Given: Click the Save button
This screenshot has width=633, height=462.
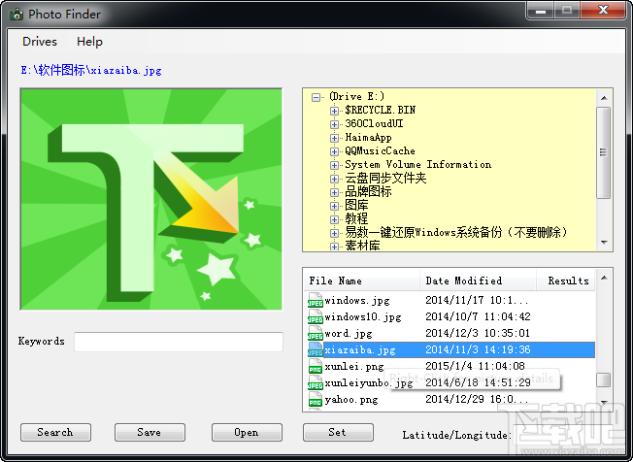Looking at the screenshot, I should (150, 432).
